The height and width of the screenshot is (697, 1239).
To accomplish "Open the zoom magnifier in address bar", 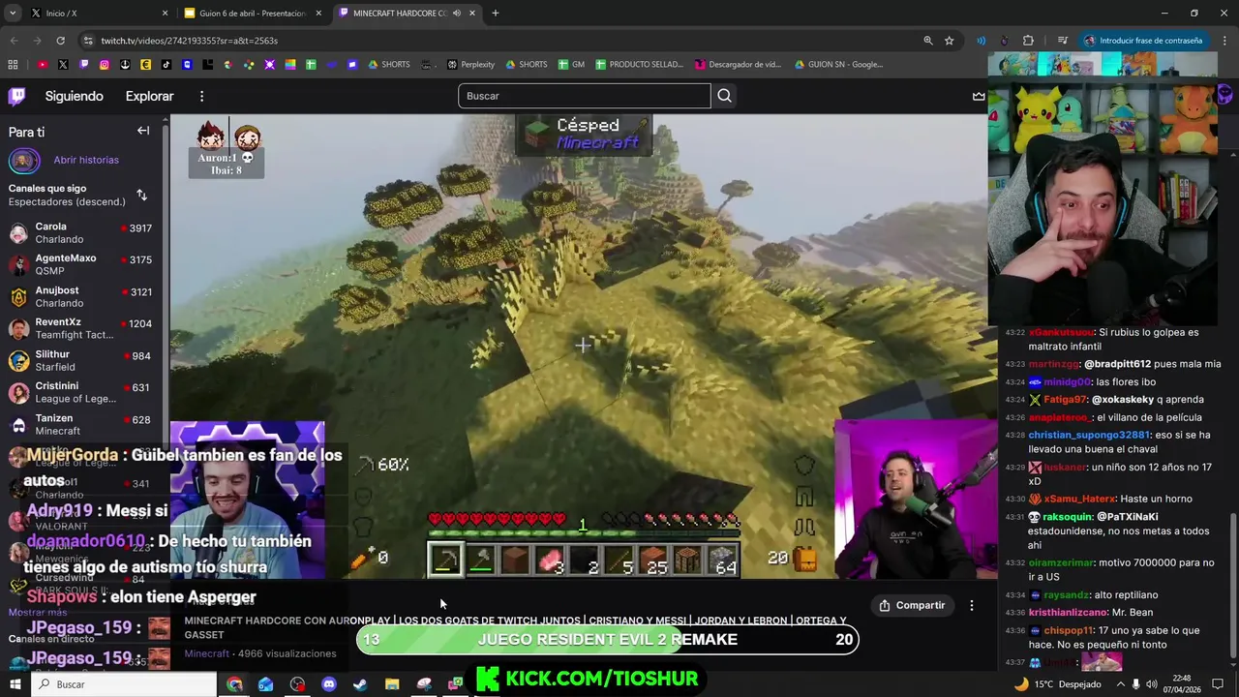I will point(927,41).
